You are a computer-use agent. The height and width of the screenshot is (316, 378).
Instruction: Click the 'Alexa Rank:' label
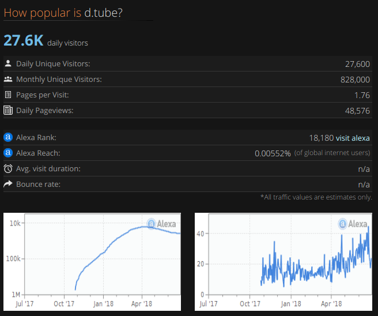pyautogui.click(x=36, y=137)
